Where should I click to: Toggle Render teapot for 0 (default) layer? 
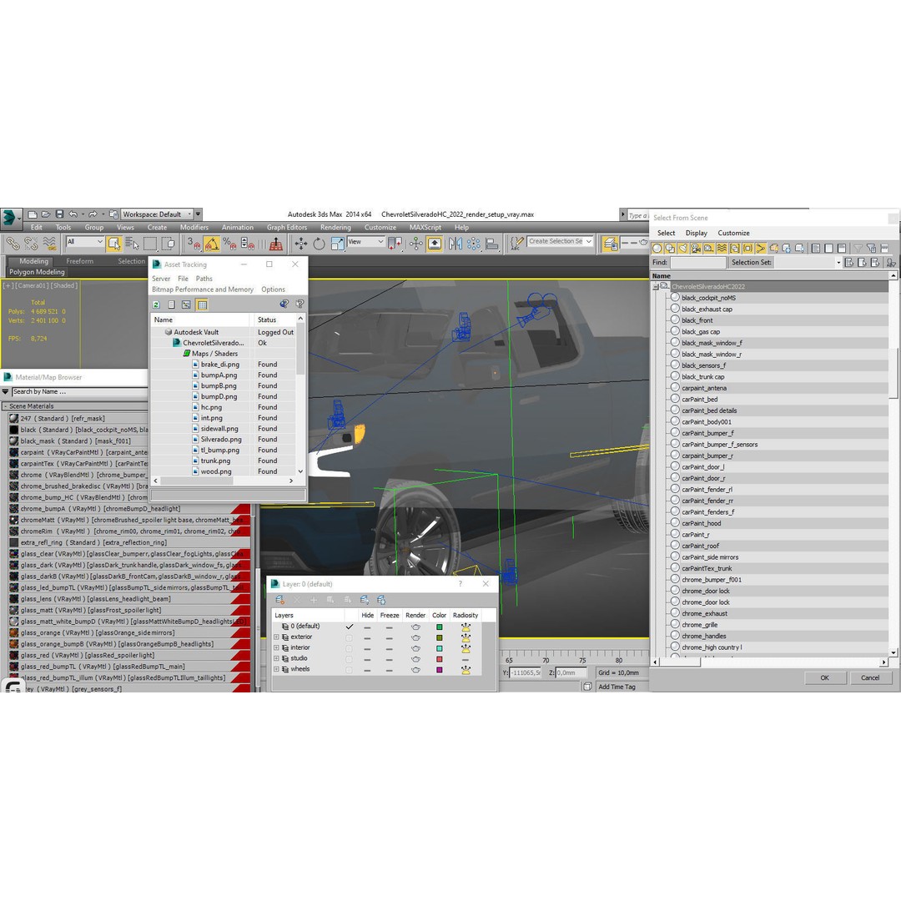415,627
